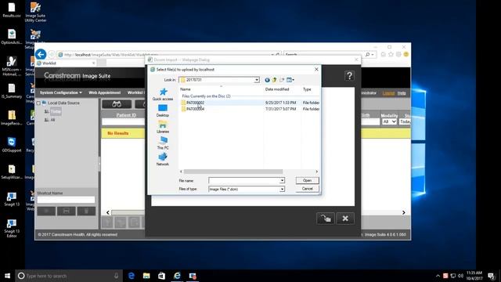Image resolution: width=501 pixels, height=282 pixels.
Task: Select the All item in data source tree
Action: pos(52,120)
